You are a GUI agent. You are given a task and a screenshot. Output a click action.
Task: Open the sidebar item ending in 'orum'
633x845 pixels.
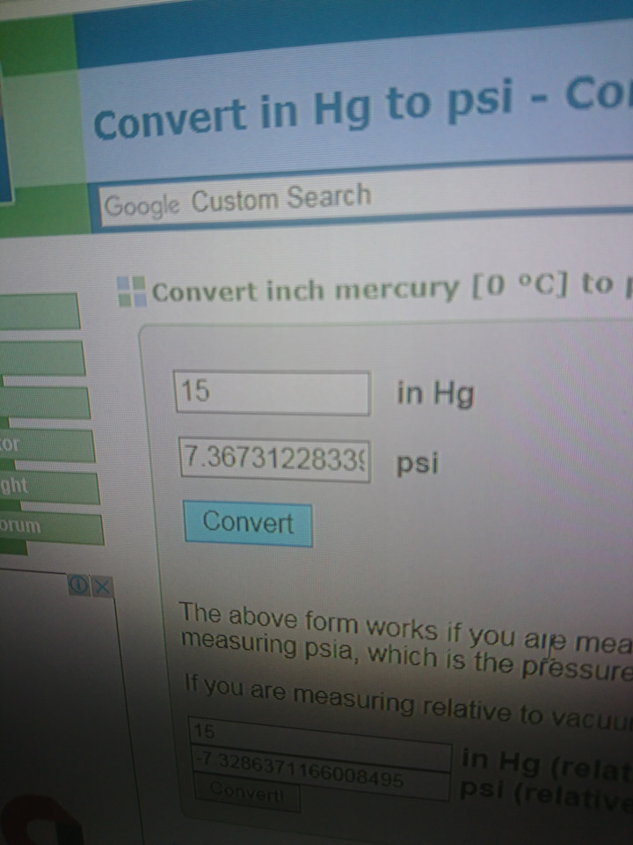click(51, 527)
